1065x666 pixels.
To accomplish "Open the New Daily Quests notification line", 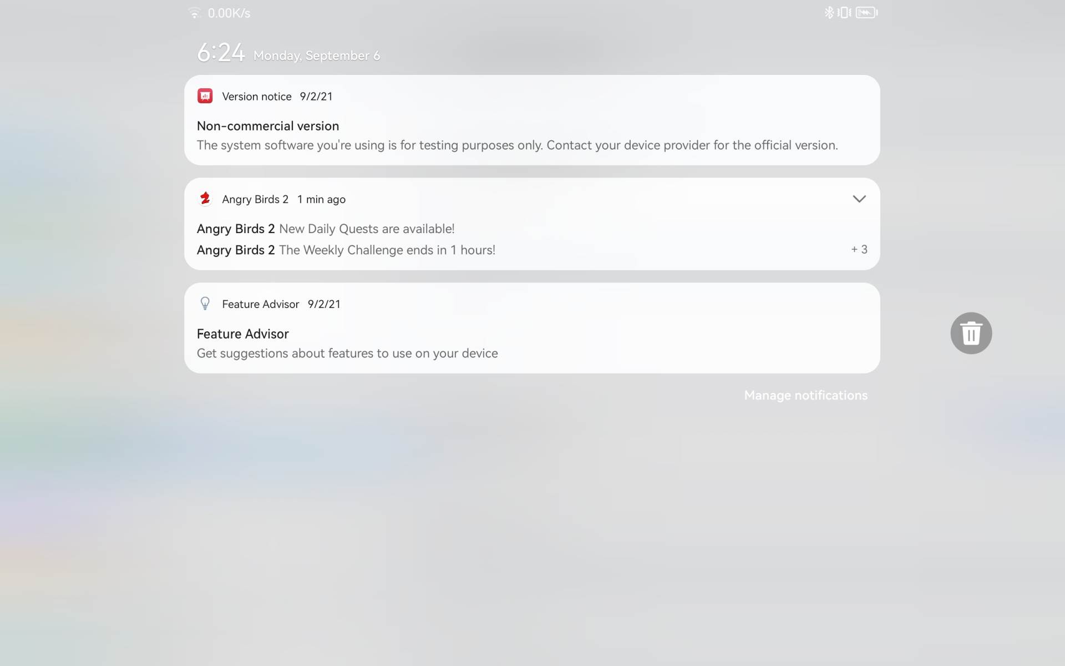I will click(326, 229).
